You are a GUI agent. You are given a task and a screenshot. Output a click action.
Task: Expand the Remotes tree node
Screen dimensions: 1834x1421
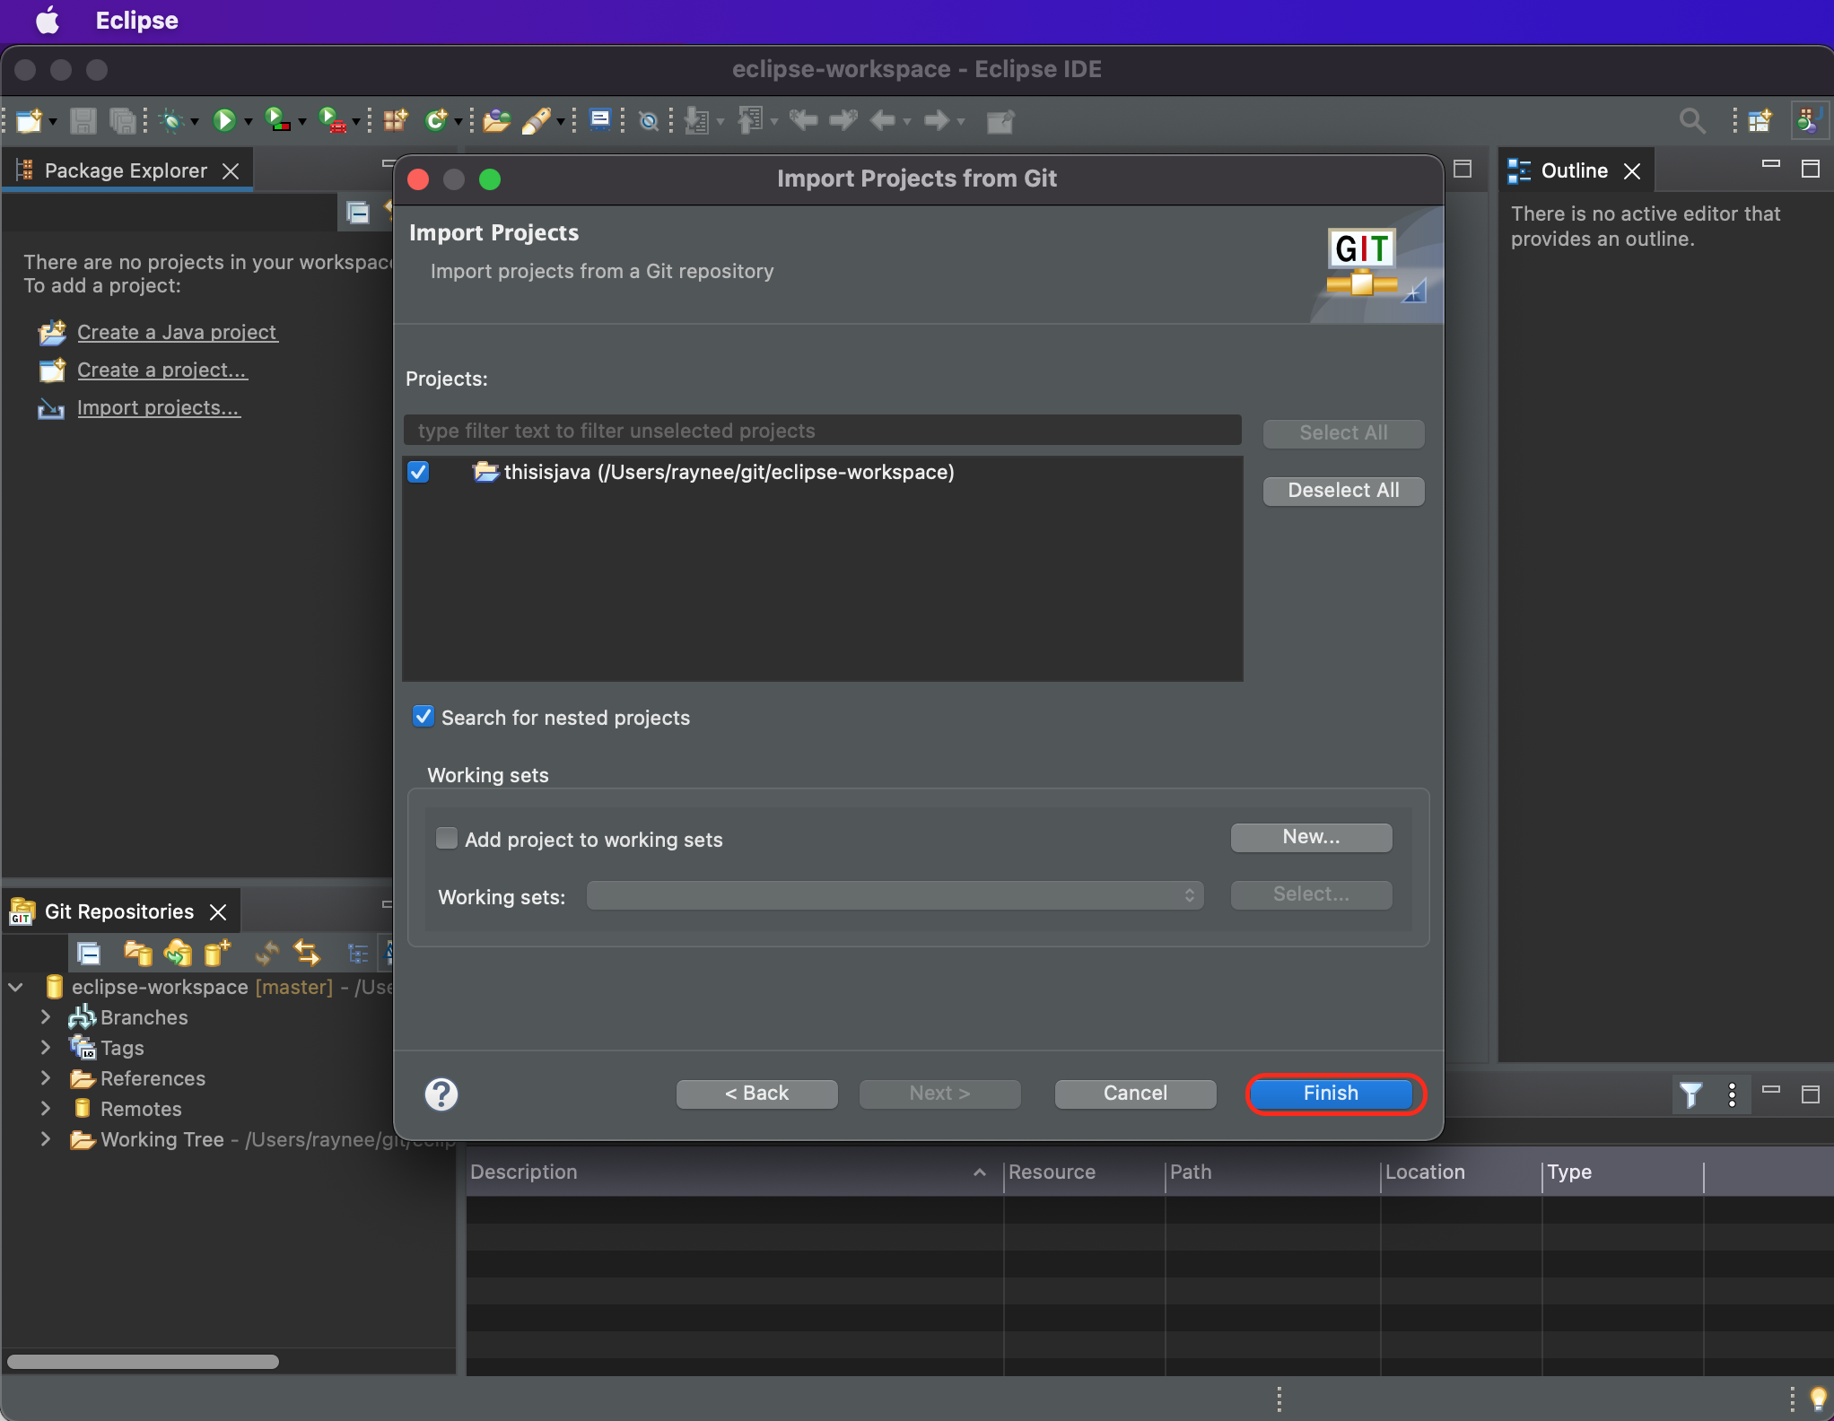[x=45, y=1108]
